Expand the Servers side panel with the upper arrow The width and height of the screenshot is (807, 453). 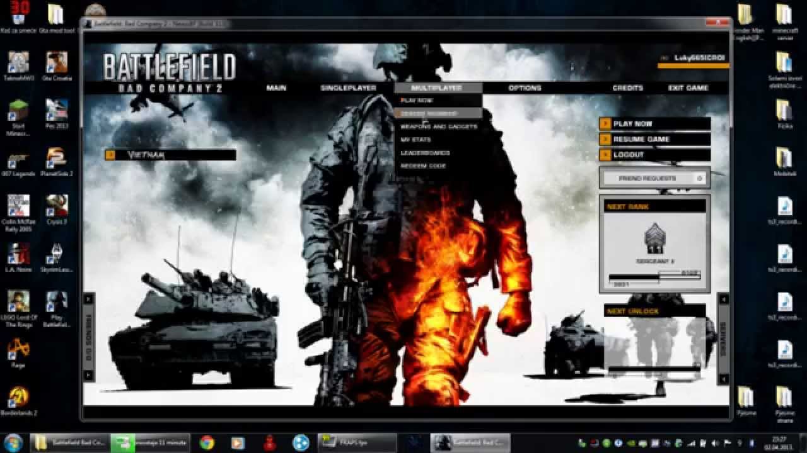click(723, 299)
